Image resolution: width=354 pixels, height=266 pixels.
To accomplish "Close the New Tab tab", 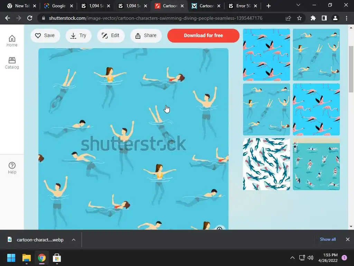I will point(35,6).
